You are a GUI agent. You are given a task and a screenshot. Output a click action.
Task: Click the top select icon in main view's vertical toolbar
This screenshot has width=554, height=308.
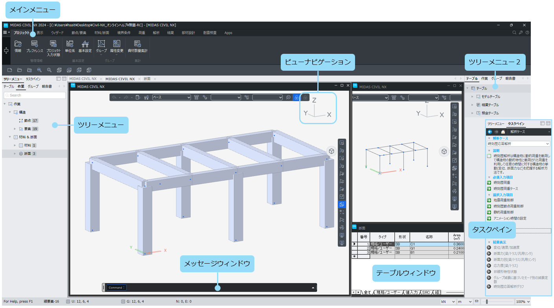click(342, 143)
